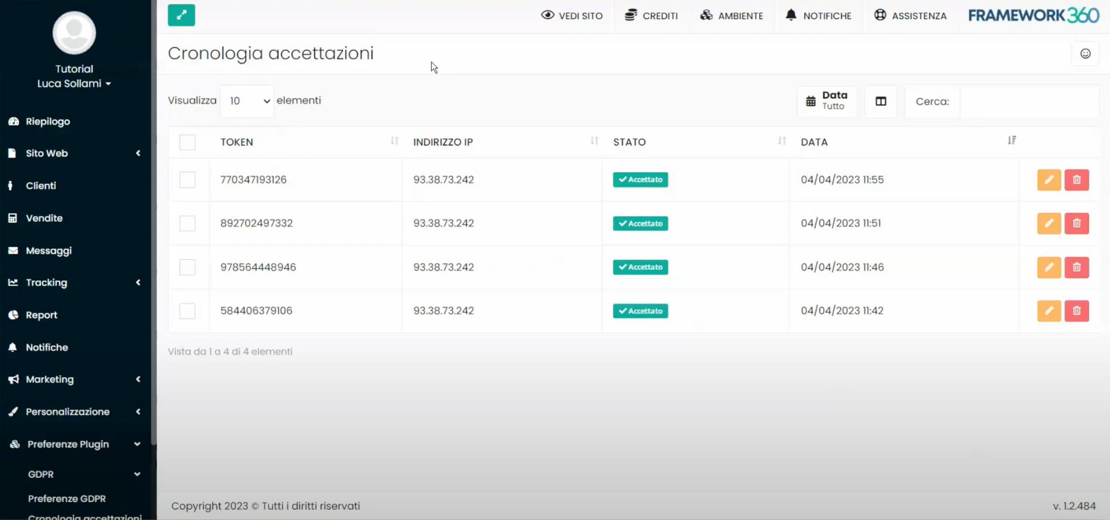Delete the token 584406379106 record
This screenshot has width=1110, height=520.
click(x=1076, y=311)
